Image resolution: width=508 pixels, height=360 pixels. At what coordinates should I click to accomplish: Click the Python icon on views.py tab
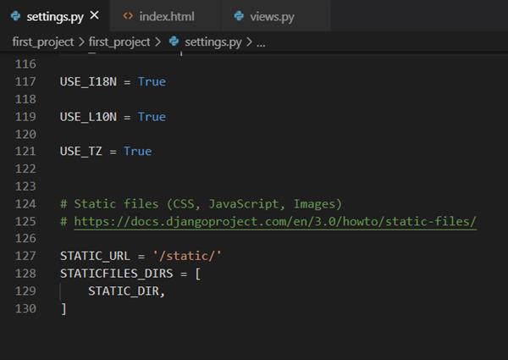coord(240,16)
